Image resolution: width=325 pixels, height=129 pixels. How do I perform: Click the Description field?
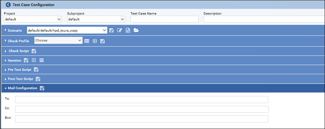tap(264, 19)
